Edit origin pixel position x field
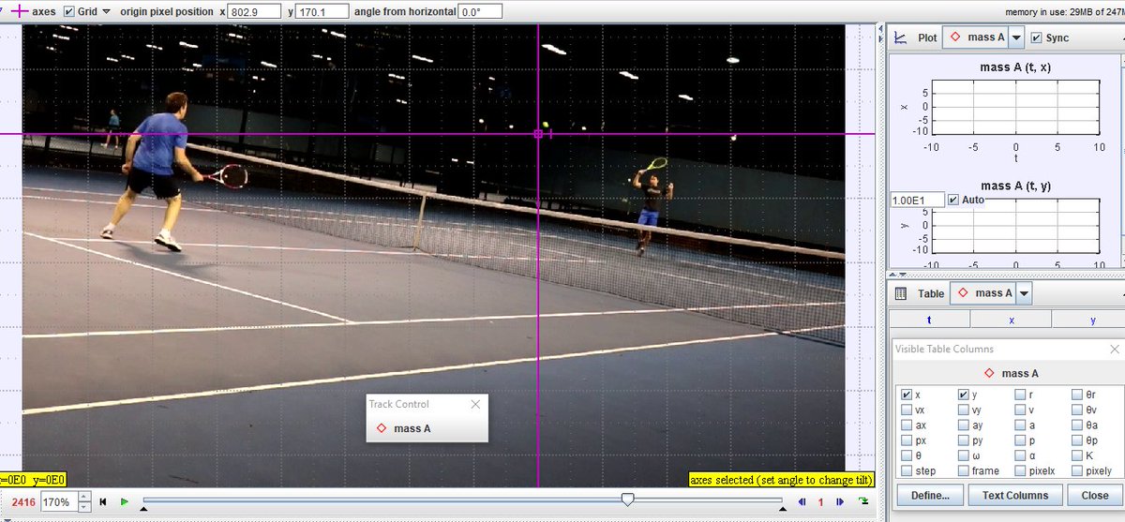Screen dimensions: 1125x522 point(256,11)
